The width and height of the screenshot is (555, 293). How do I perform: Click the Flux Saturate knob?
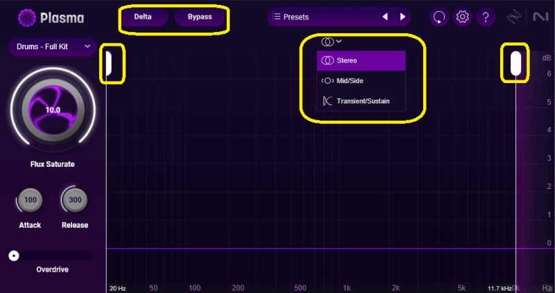[53, 110]
